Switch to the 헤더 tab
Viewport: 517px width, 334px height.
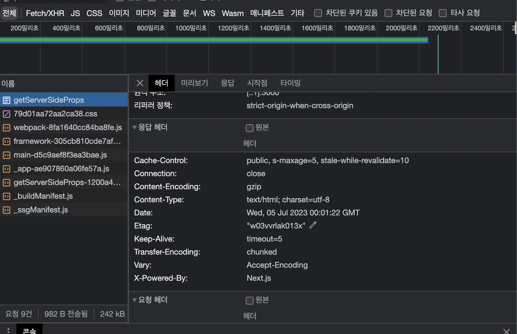tap(161, 83)
